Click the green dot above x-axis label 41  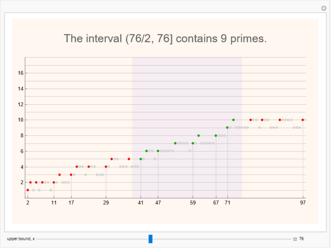[x=140, y=159]
